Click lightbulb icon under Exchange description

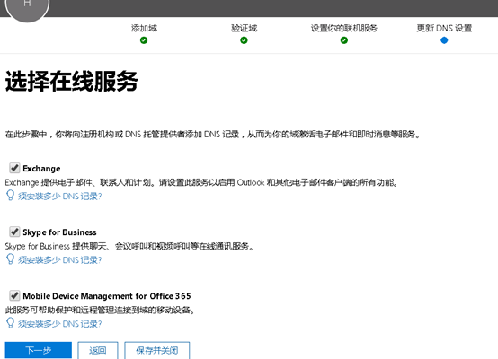(x=10, y=196)
